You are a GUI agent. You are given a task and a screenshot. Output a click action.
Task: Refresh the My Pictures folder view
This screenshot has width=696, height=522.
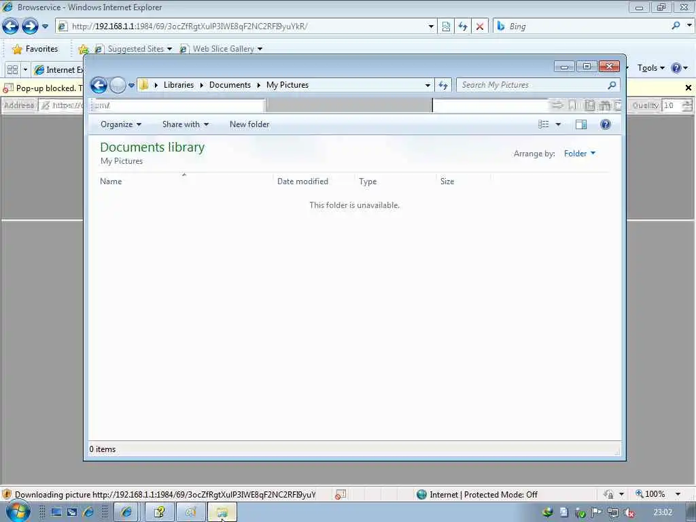point(443,85)
